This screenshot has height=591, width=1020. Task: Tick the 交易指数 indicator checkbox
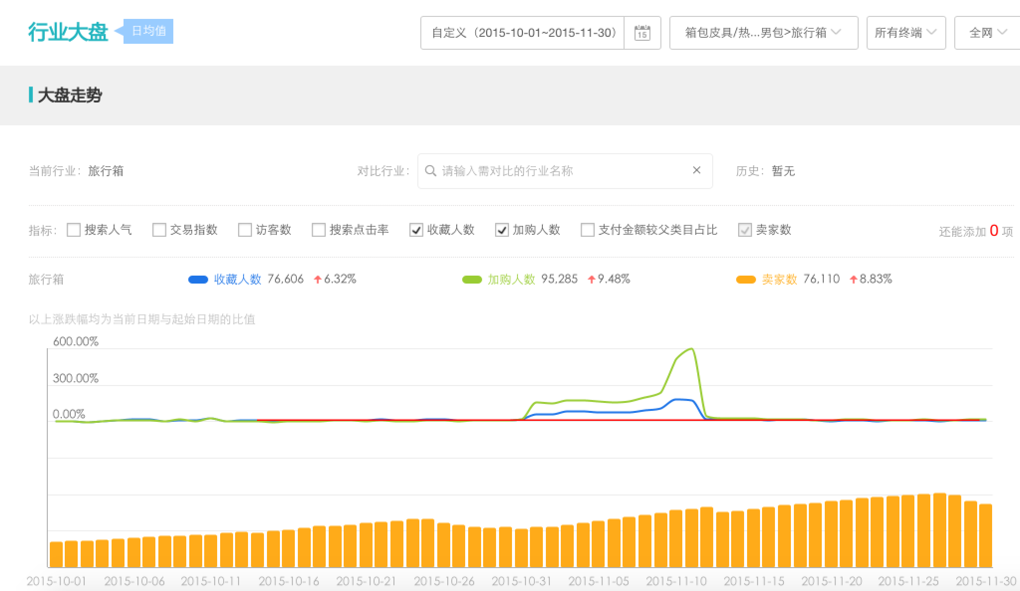(159, 230)
